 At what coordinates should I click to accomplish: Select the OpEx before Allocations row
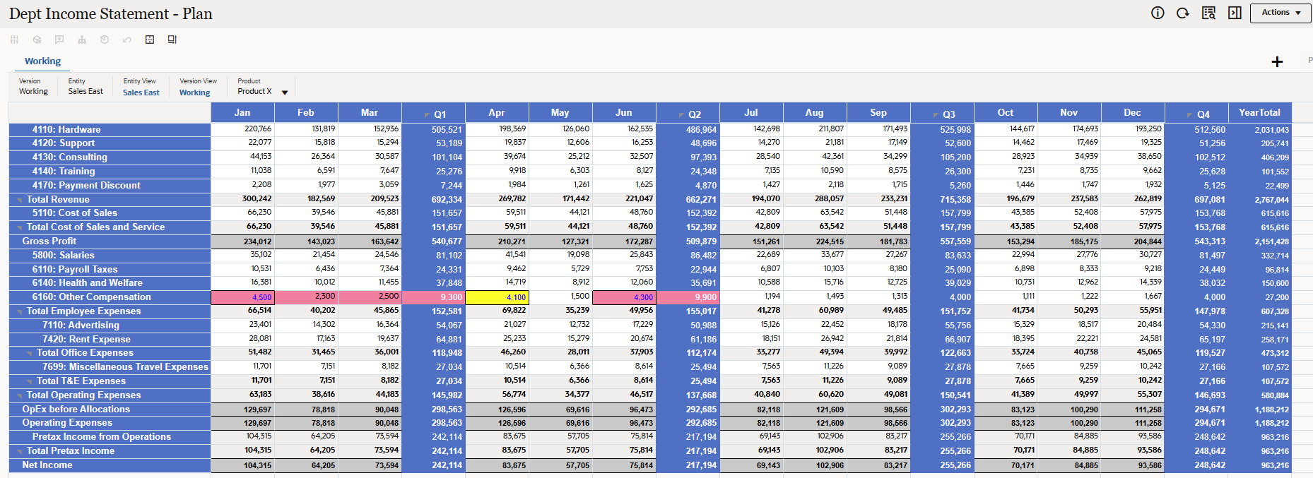point(110,409)
